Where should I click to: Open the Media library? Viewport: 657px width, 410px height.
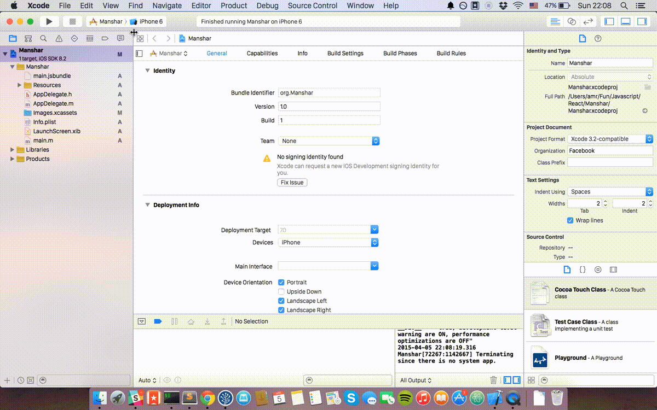click(613, 270)
